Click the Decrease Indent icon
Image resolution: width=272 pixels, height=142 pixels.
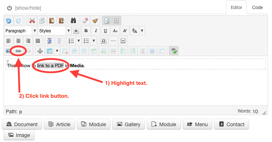point(59,41)
